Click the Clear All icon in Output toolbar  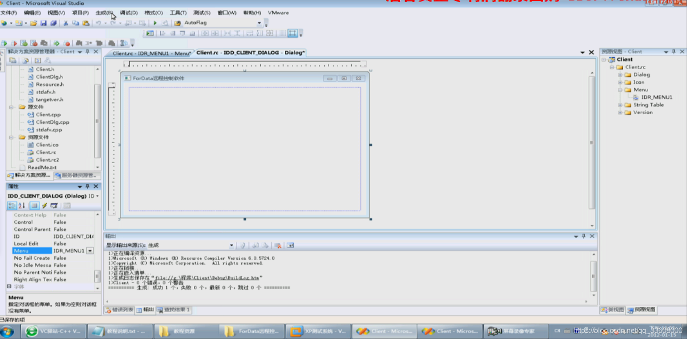tap(277, 245)
